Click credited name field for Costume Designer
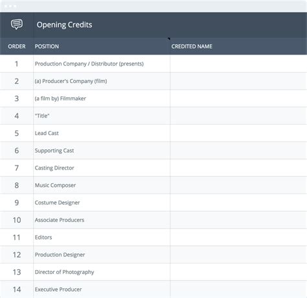Image resolution: width=307 pixels, height=298 pixels. (x=238, y=203)
